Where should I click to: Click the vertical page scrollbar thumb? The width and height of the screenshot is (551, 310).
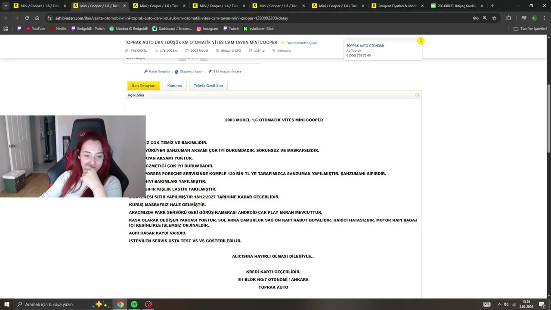(548, 118)
